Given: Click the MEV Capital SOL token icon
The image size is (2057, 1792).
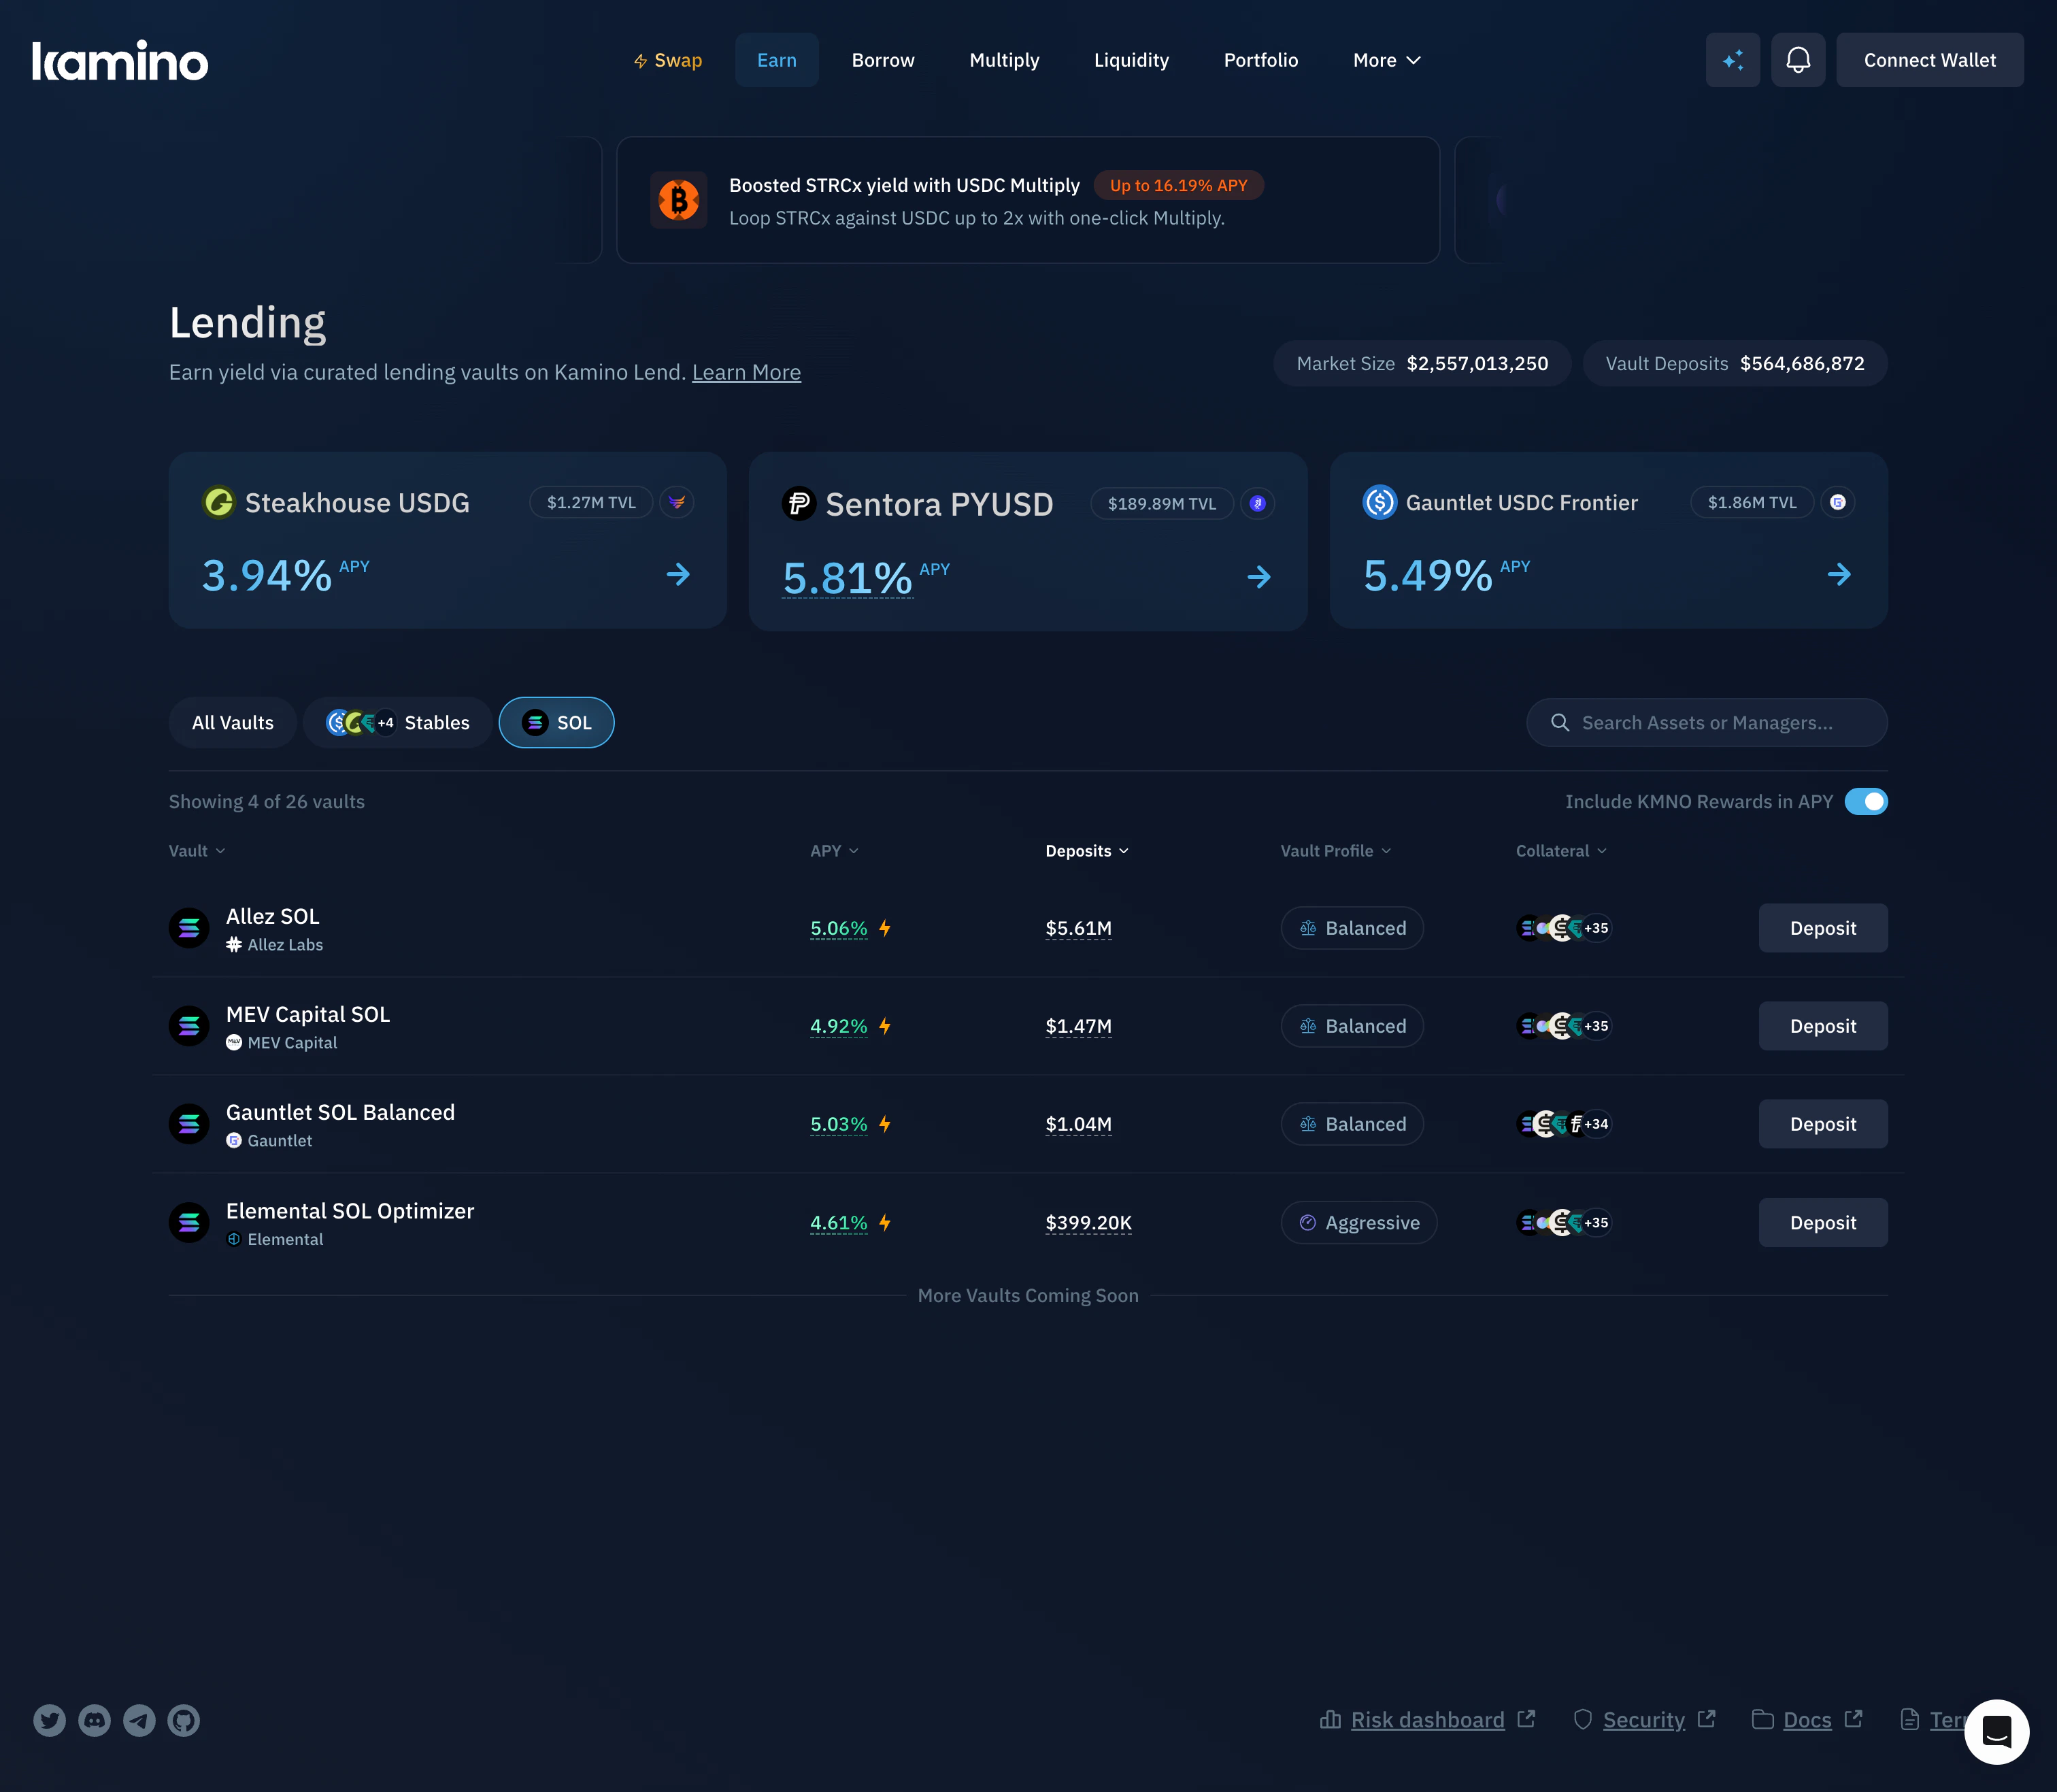Looking at the screenshot, I should point(189,1026).
